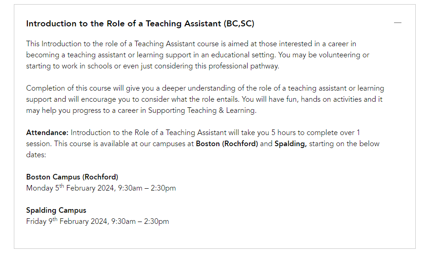Click the Supporting Teaching & Learning phrase

(x=202, y=111)
